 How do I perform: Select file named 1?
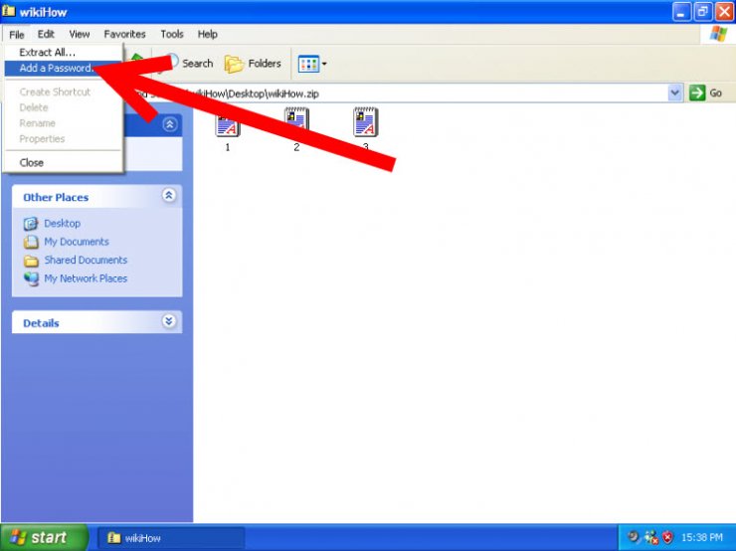point(228,131)
